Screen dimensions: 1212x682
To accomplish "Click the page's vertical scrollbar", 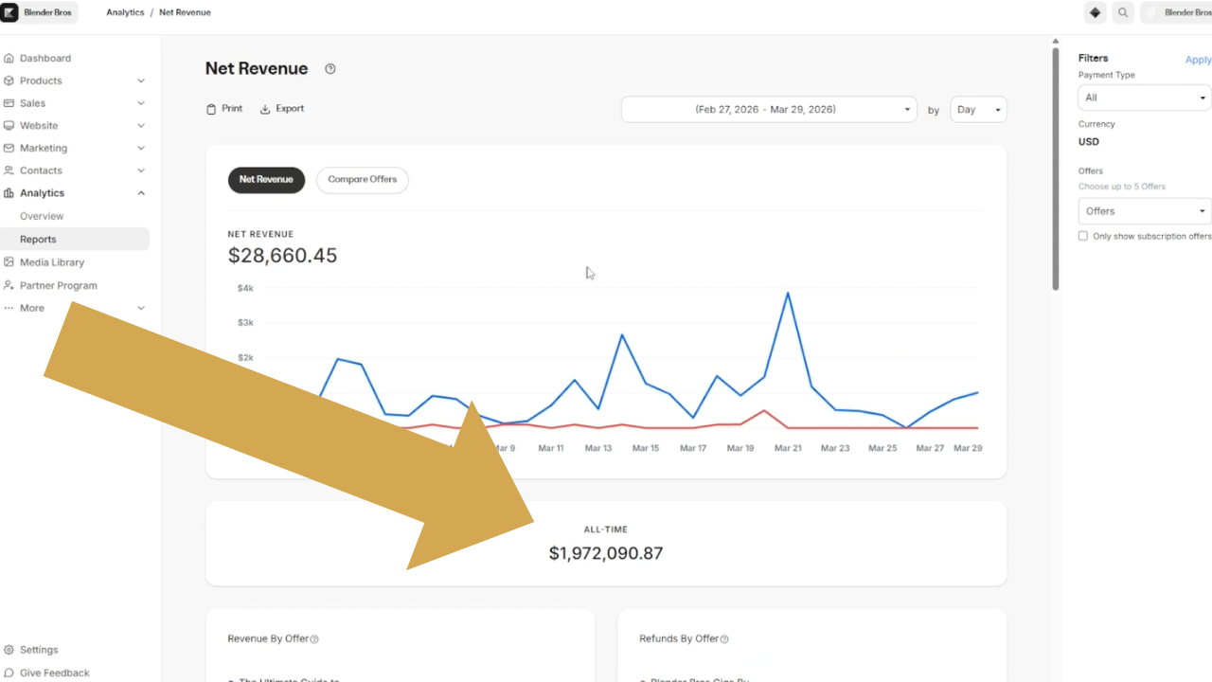I will click(x=1056, y=169).
